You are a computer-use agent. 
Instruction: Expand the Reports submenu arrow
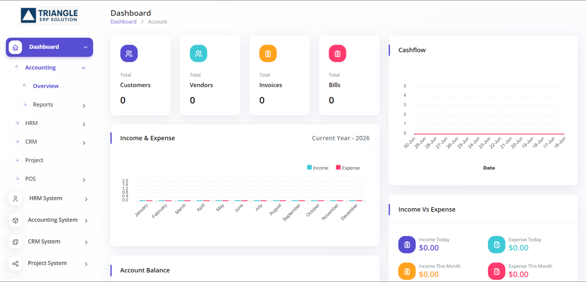(84, 106)
